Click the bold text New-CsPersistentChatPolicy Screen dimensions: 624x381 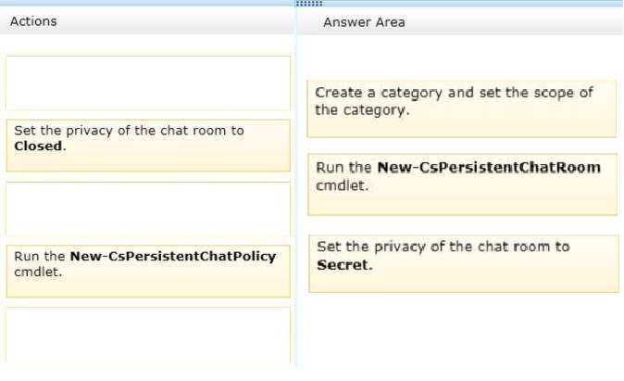click(173, 256)
